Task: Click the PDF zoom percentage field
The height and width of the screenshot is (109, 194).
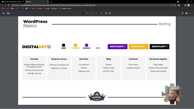Action: [96, 13]
